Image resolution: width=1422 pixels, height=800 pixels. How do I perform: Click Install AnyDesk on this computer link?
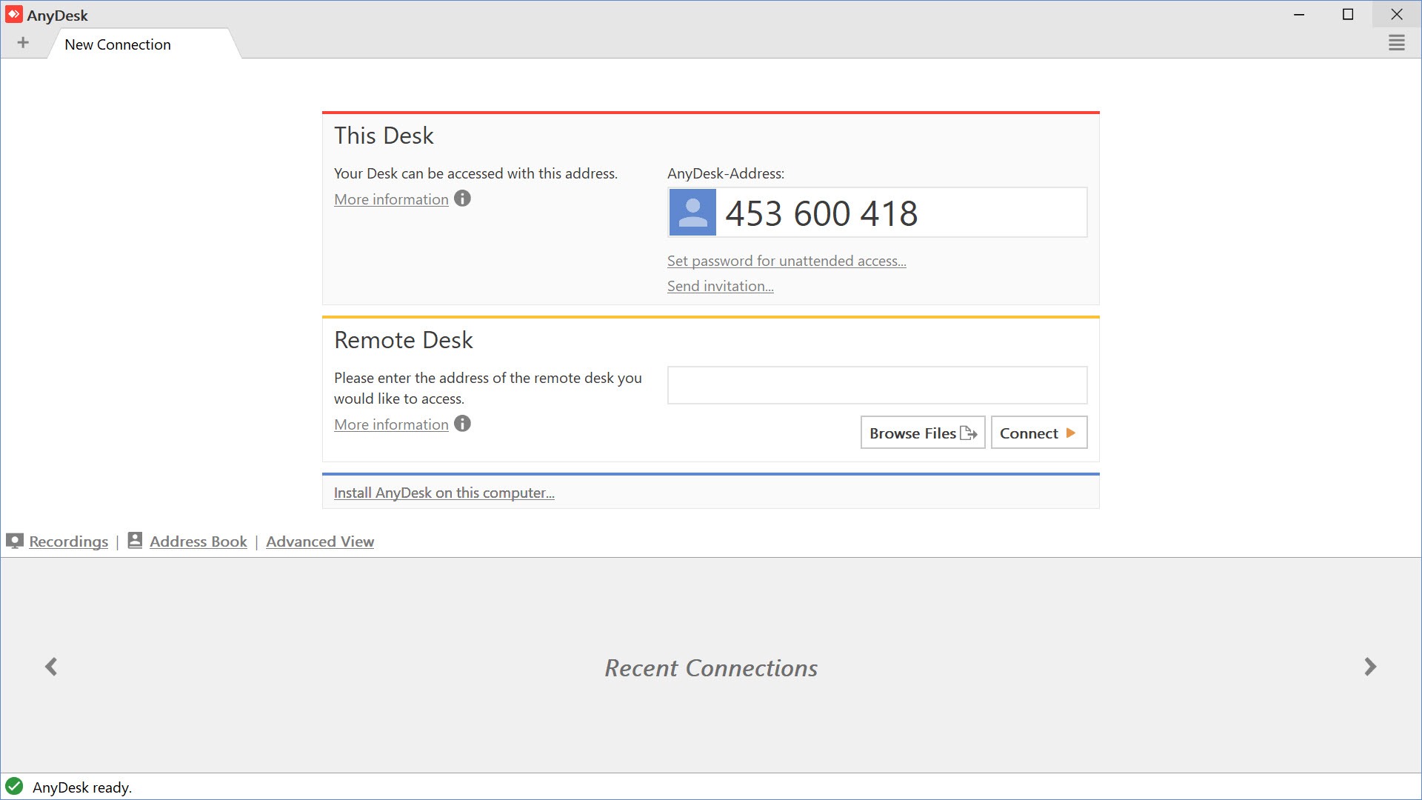(x=444, y=493)
